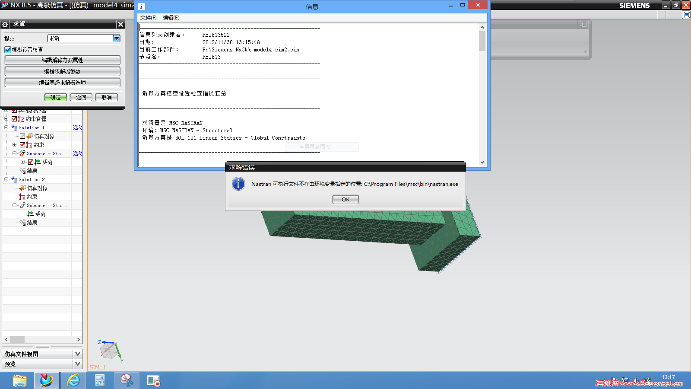Click the navigator scrollbar left arrow
The width and height of the screenshot is (691, 389).
pyautogui.click(x=6, y=340)
